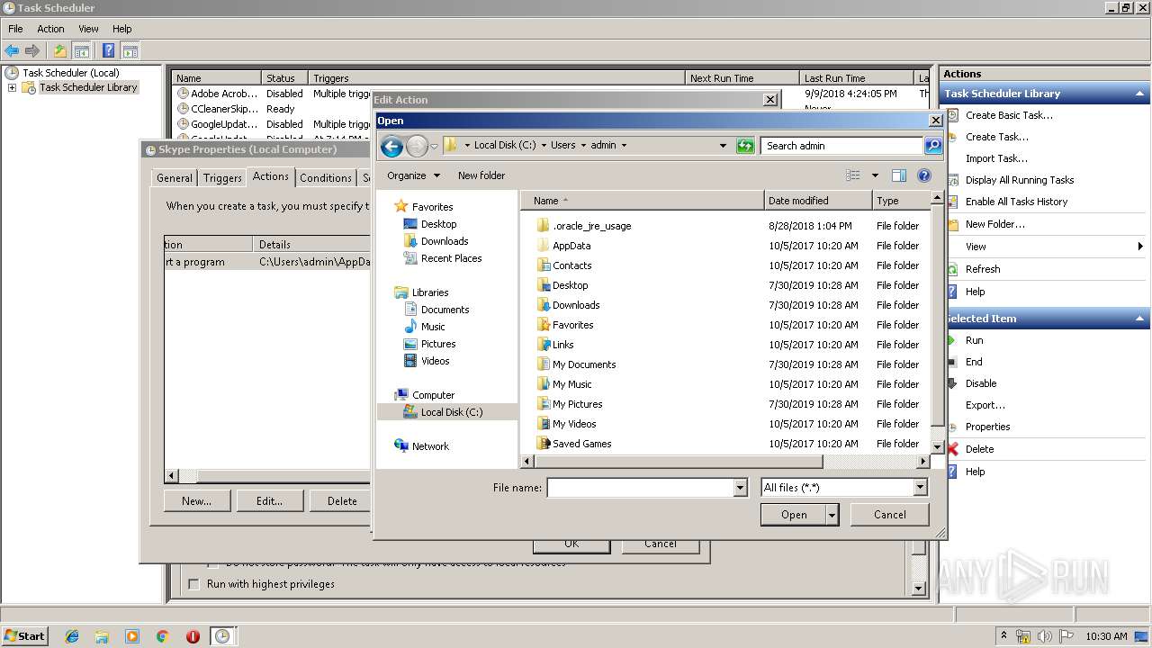Click Cancel in the Open dialog

(890, 515)
